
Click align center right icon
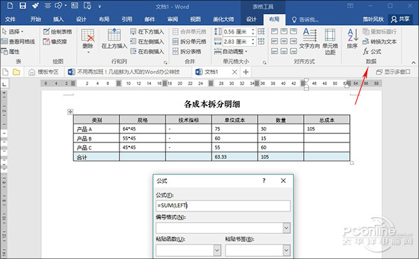click(x=293, y=41)
